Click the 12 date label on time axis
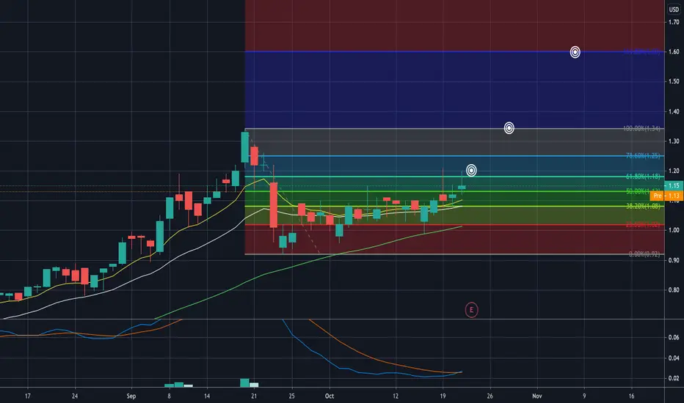This screenshot has height=403, width=684. [396, 396]
